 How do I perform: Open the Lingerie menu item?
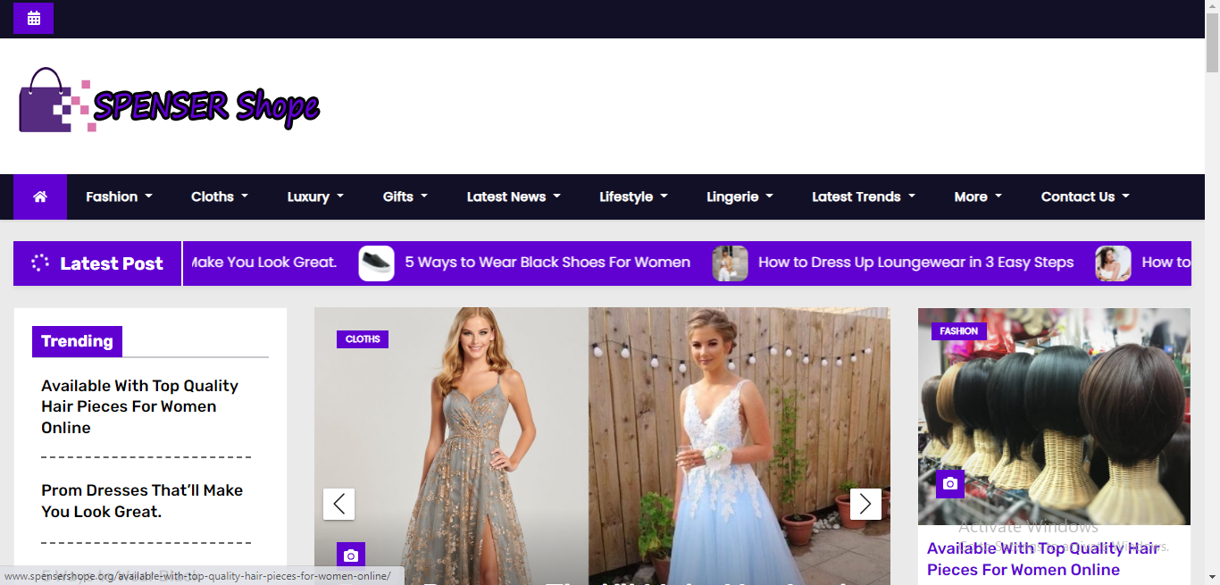click(740, 196)
